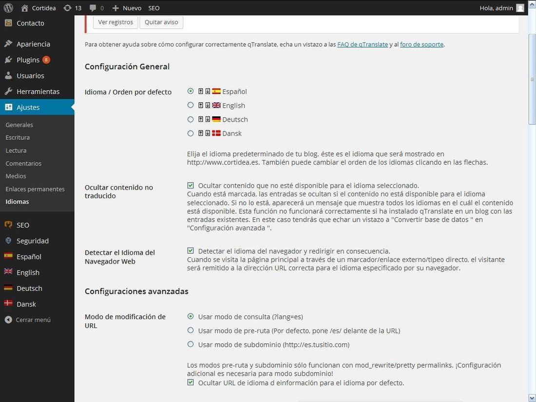Toggle Ocultar URL de idioma checkbox
The width and height of the screenshot is (536, 402).
(x=191, y=382)
